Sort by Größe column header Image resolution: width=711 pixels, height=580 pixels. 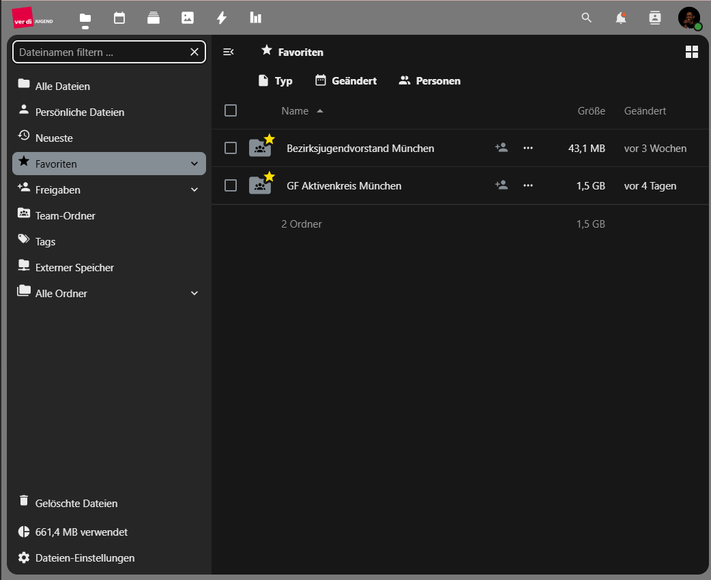tap(592, 111)
